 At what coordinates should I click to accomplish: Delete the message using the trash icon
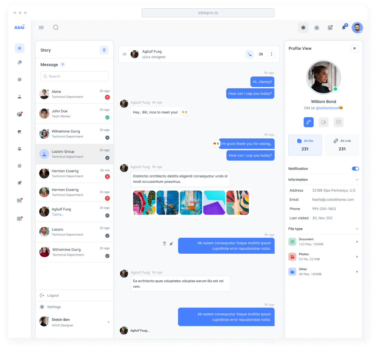165,244
